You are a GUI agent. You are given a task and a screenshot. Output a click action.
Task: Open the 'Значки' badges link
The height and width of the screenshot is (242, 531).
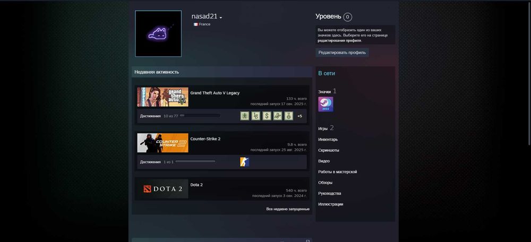pos(324,92)
